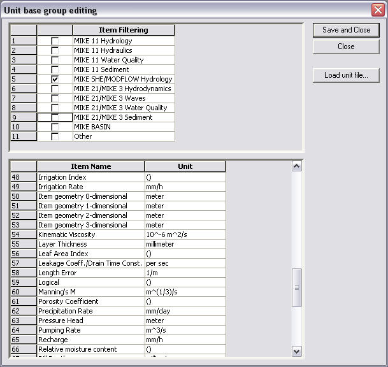This screenshot has height=367, width=388.
Task: Select row 60 Manning's M item
Action: pos(90,292)
